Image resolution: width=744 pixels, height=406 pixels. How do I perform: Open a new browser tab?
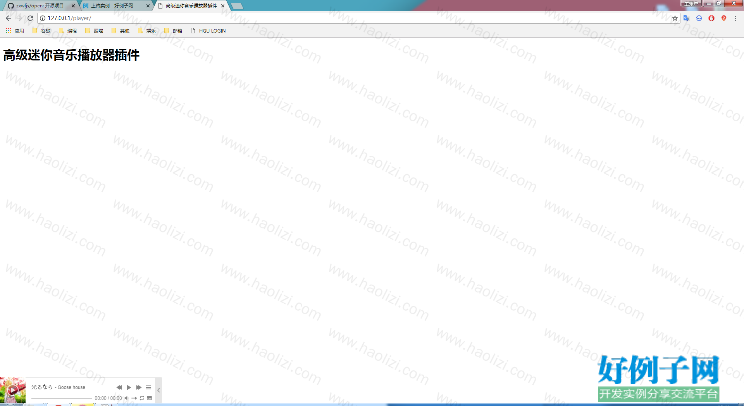[237, 6]
